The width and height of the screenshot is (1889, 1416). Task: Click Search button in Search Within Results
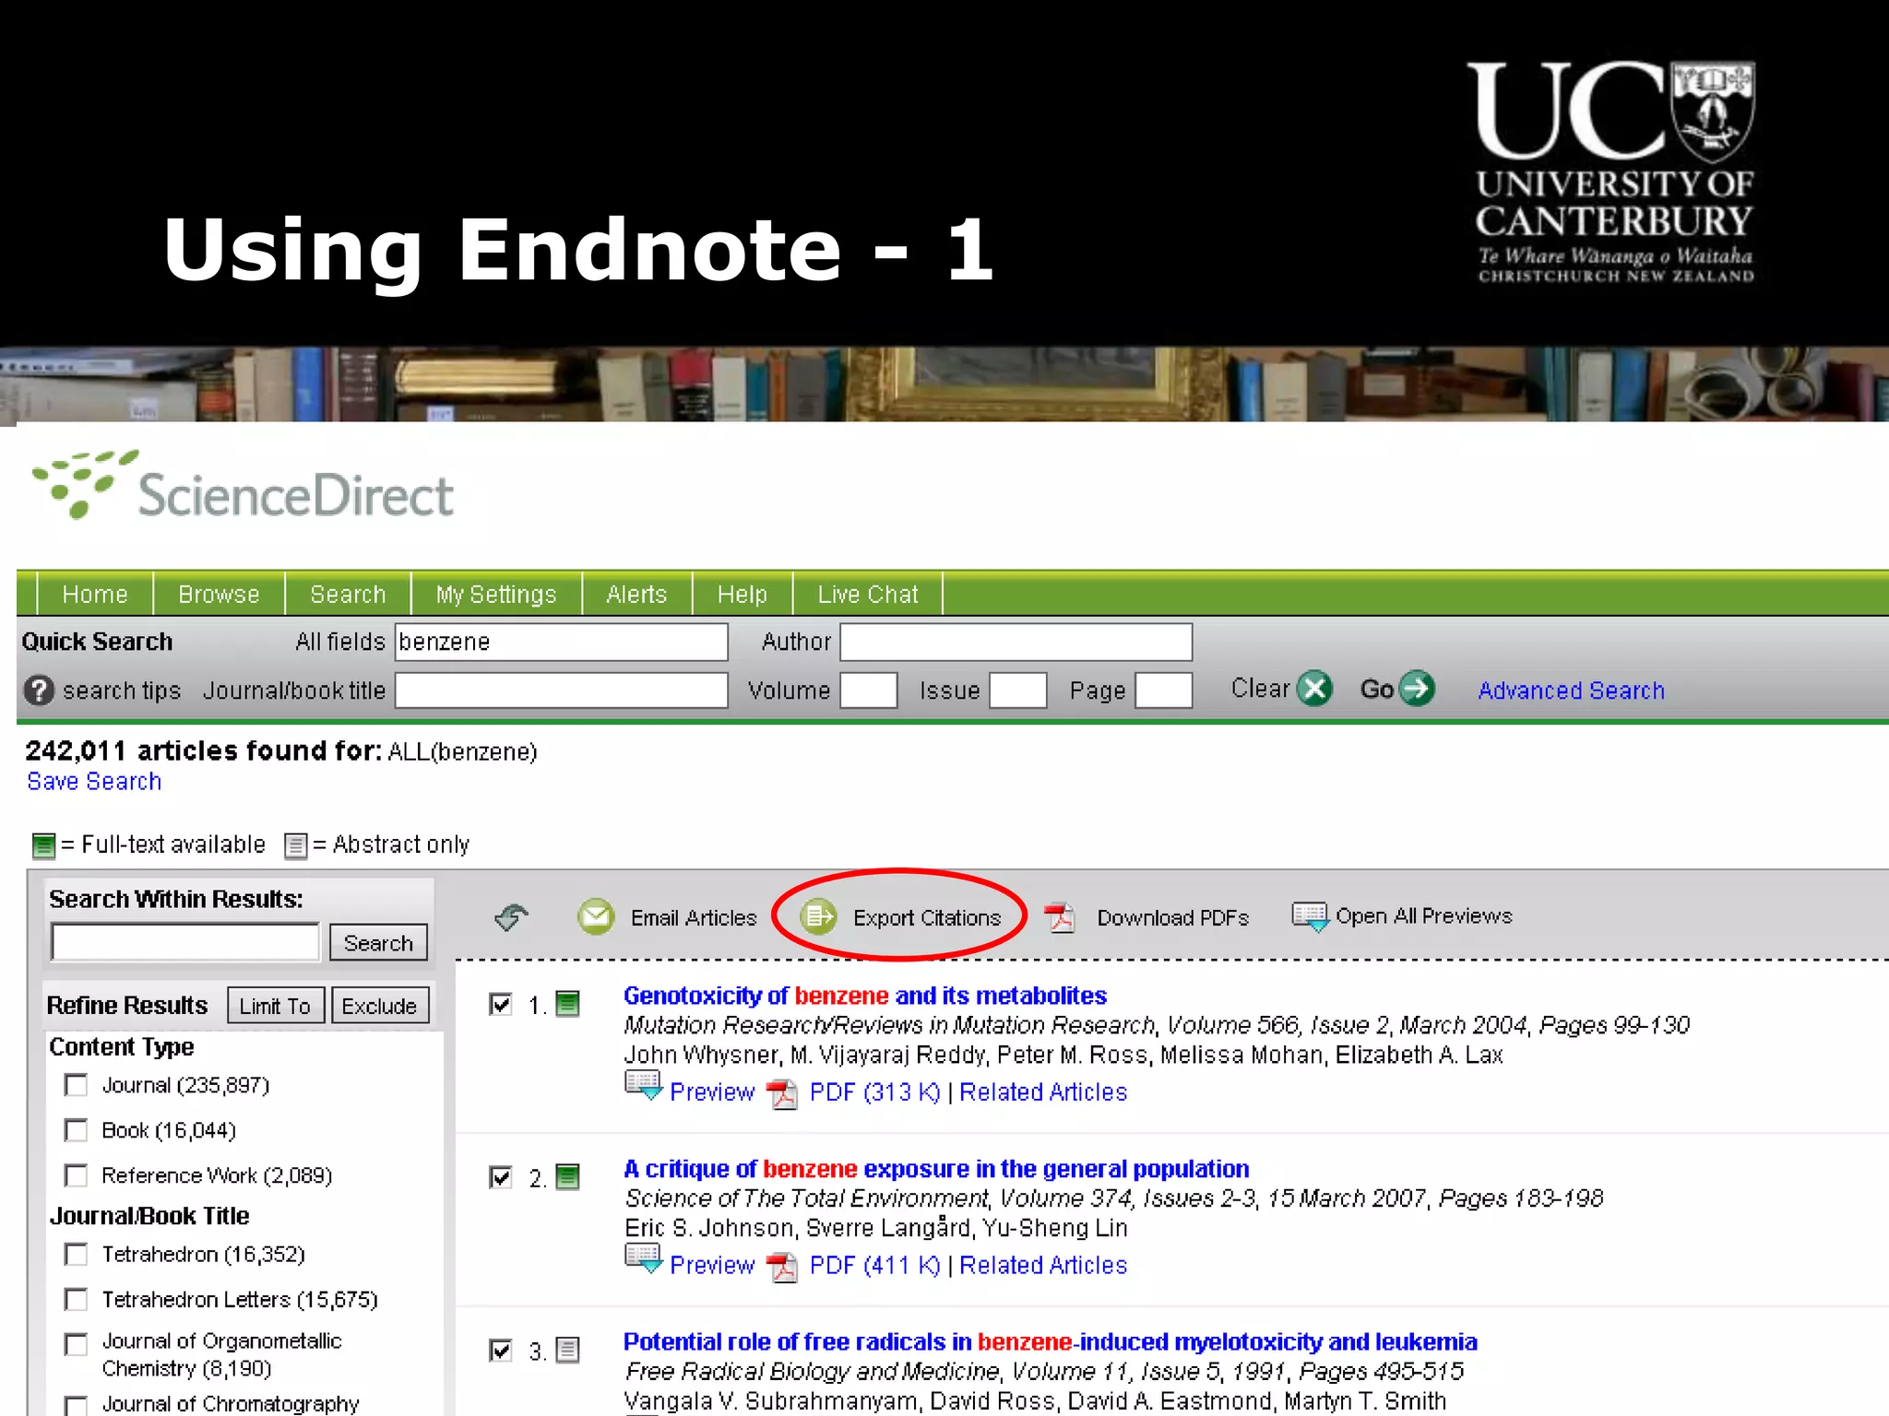pos(378,943)
